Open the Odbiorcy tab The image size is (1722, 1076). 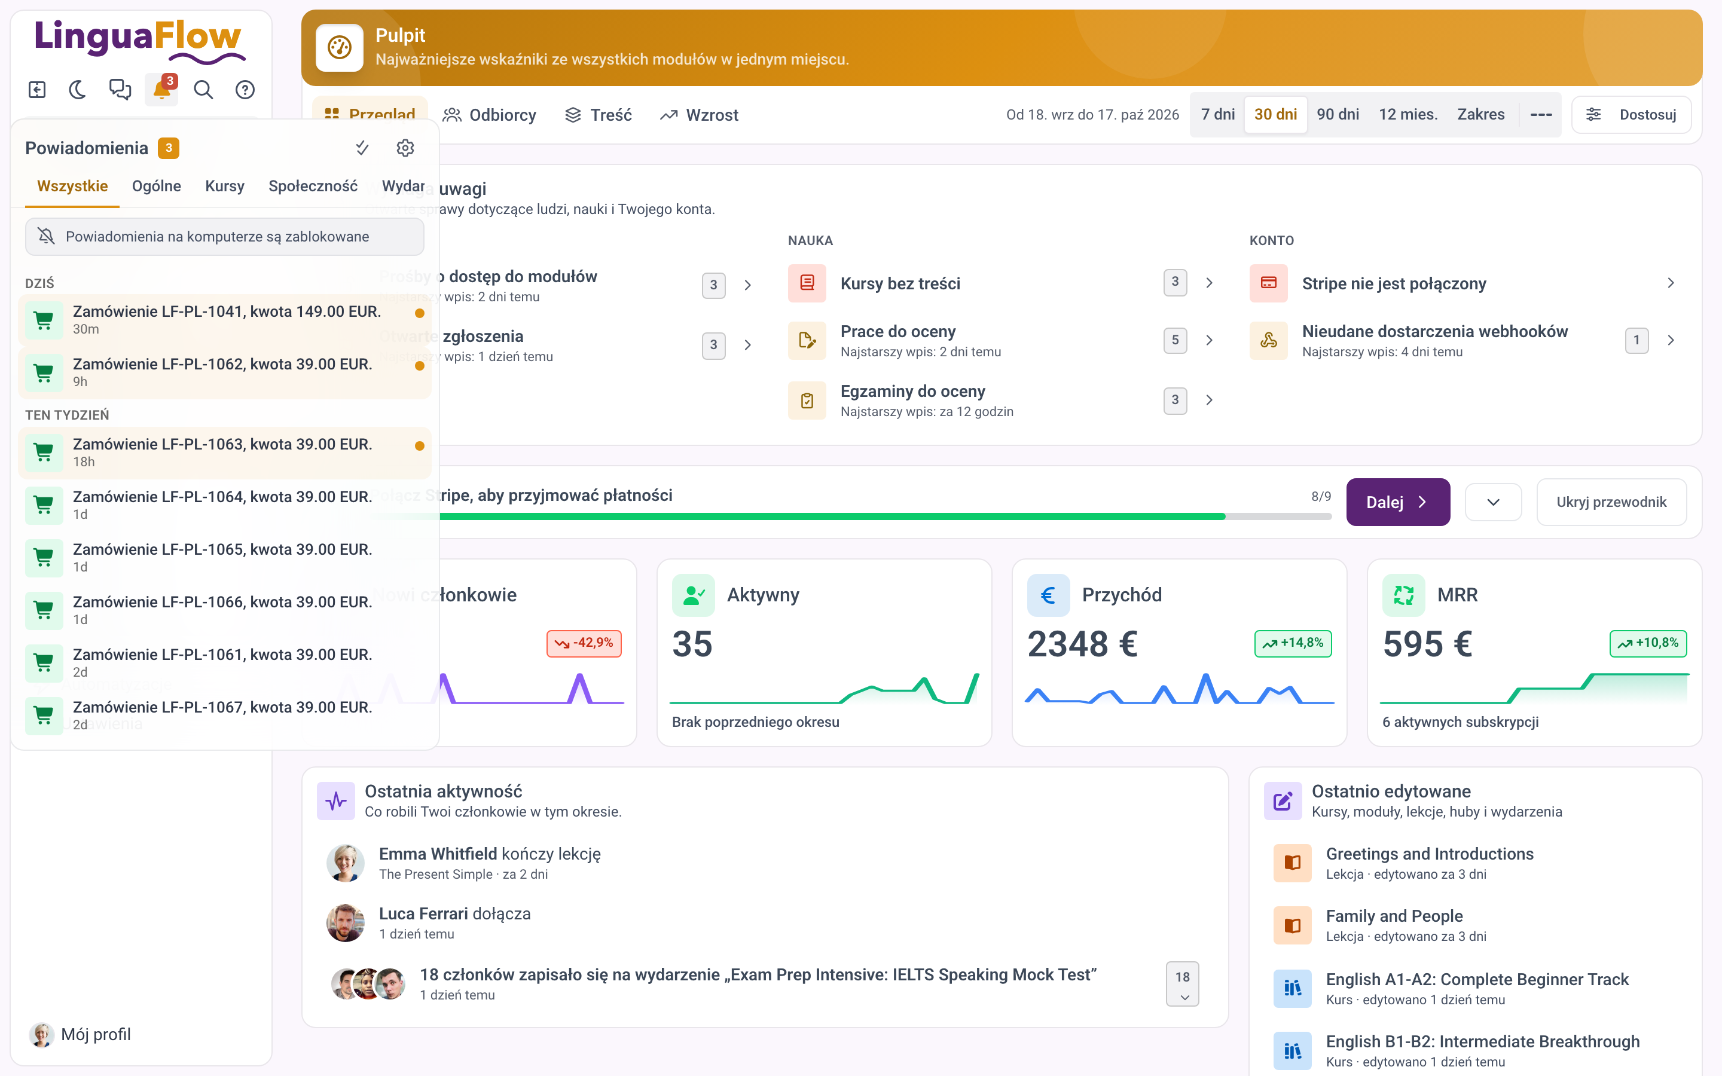coord(490,115)
